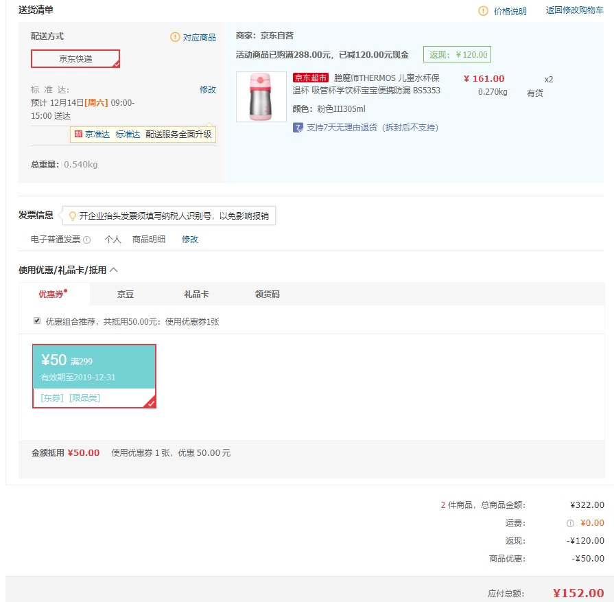614x602 pixels.
Task: Click the [东券] label on coupon
Action: pyautogui.click(x=52, y=398)
